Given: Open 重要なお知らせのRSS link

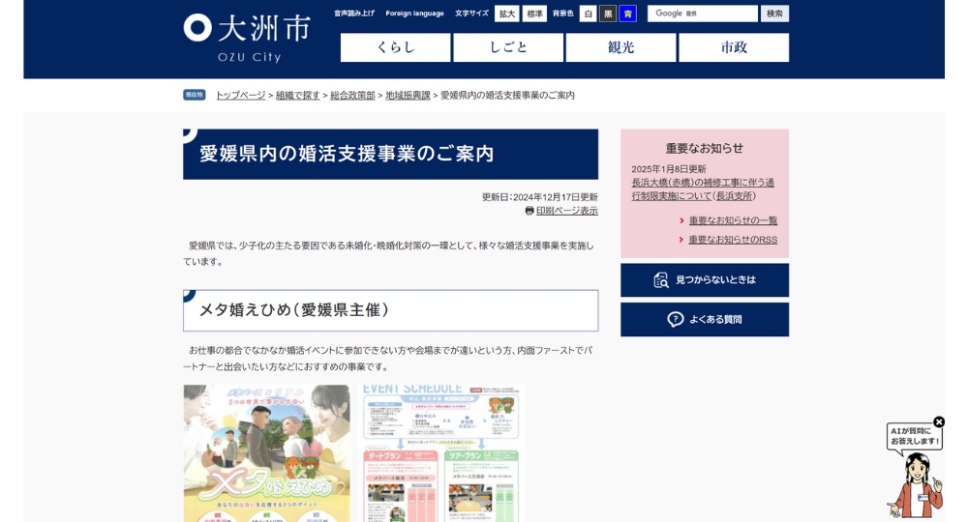Looking at the screenshot, I should pos(733,240).
